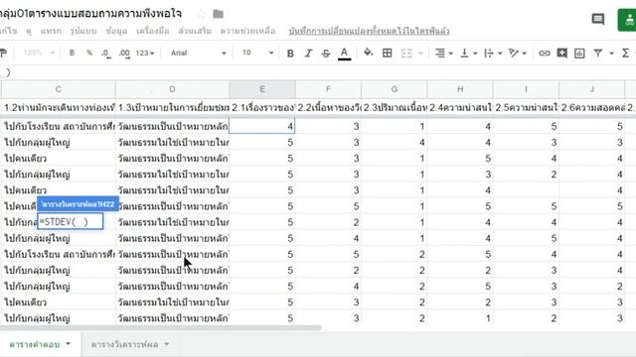Select column G header
Screen dimensions: 636x357
[x=394, y=89]
